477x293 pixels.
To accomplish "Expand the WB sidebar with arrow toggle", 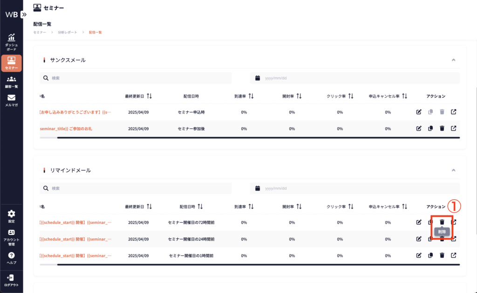I will (x=24, y=14).
